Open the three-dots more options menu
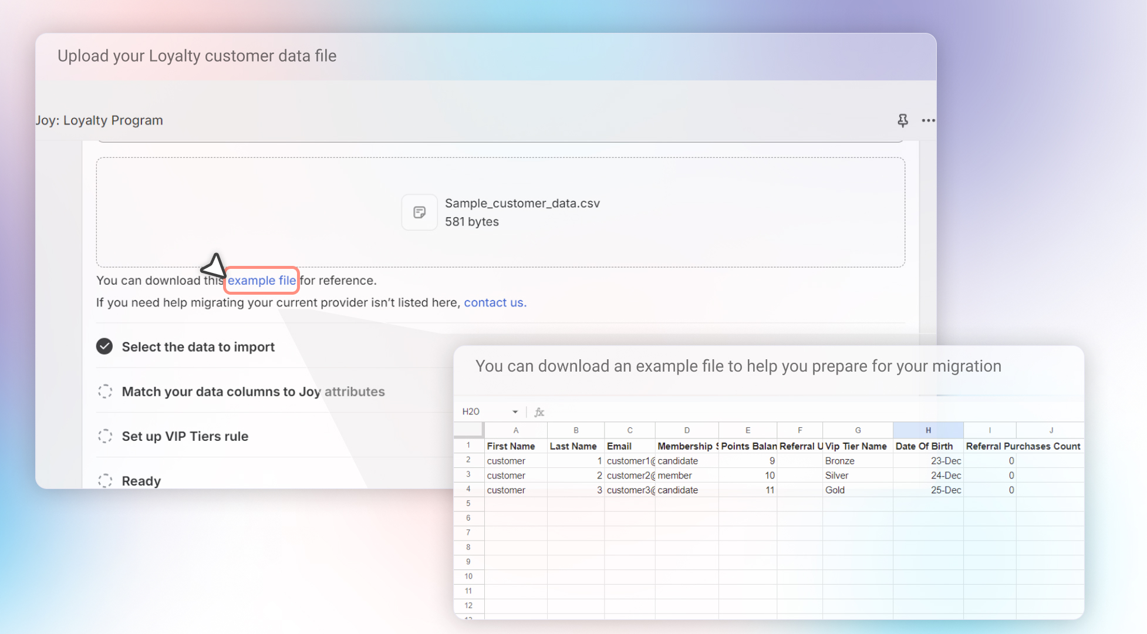 coord(928,120)
